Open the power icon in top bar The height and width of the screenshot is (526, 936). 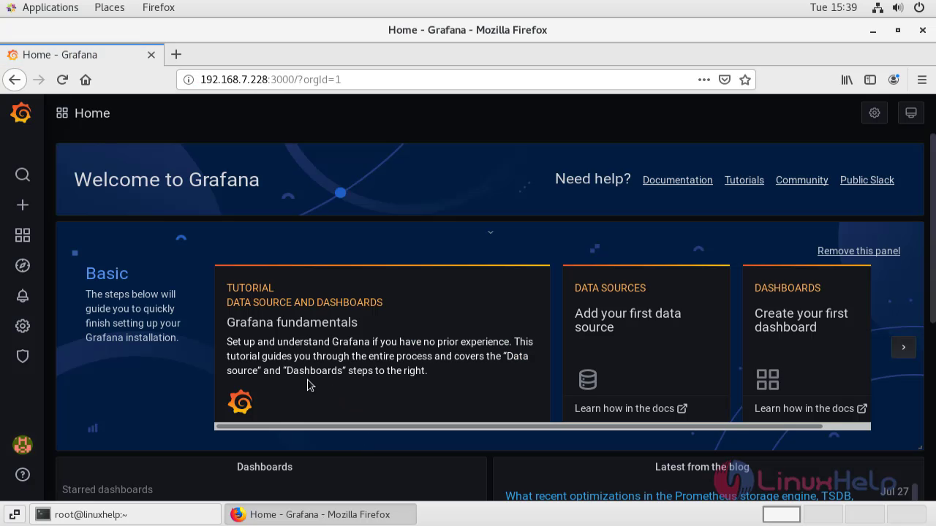[920, 7]
